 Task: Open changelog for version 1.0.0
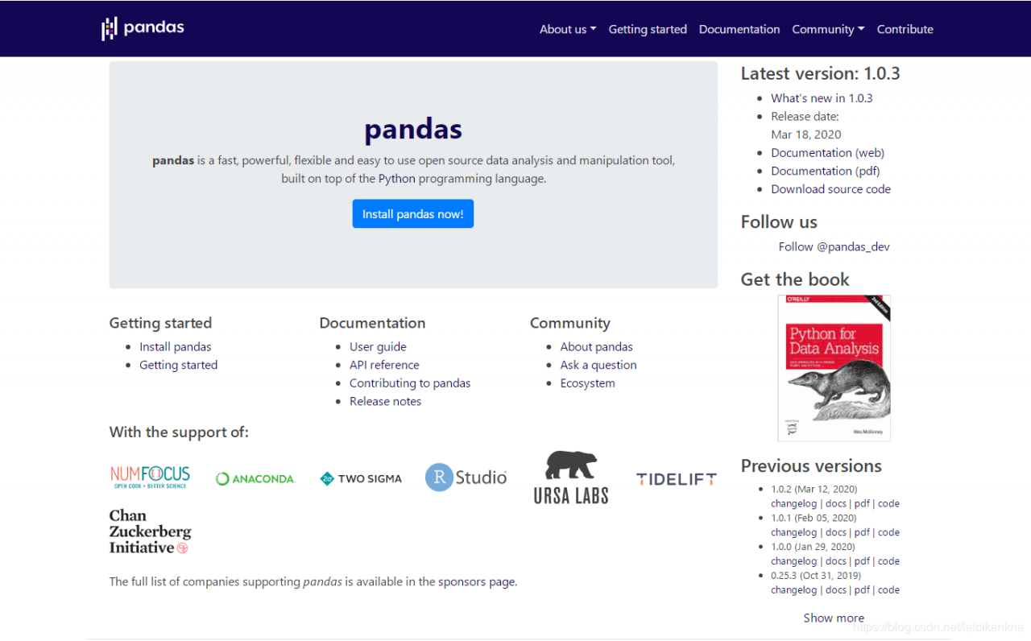point(794,561)
